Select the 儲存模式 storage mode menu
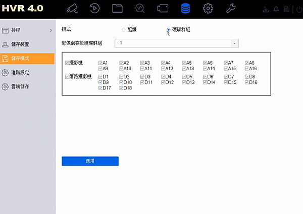303x214 pixels. pyautogui.click(x=27, y=59)
